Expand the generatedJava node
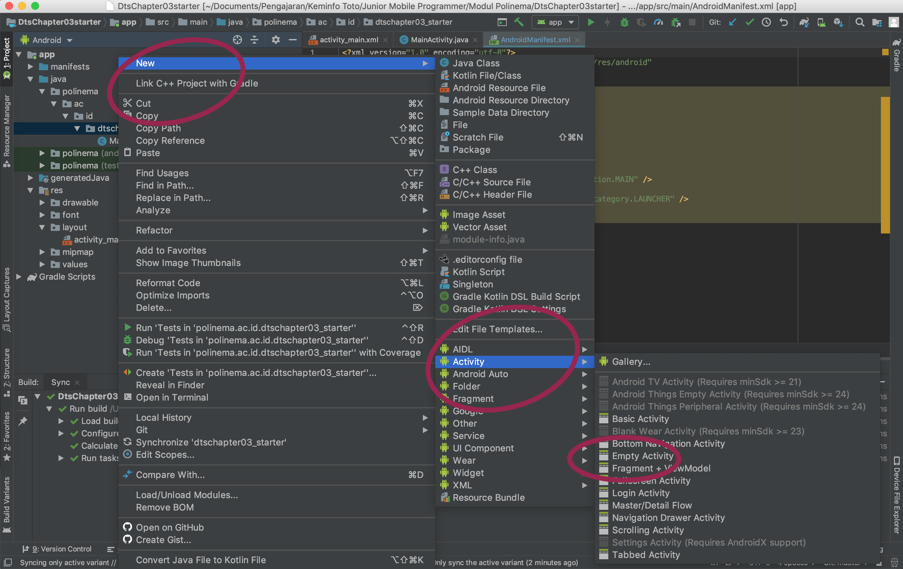 point(31,178)
